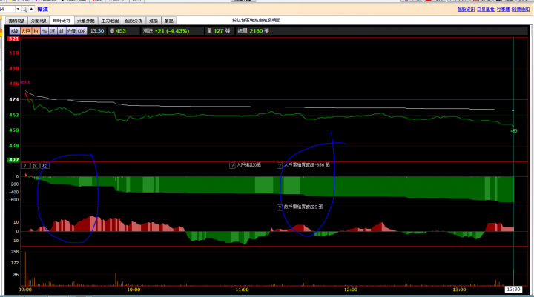
Task: Open the 主力地圖 tab
Action: 110,21
